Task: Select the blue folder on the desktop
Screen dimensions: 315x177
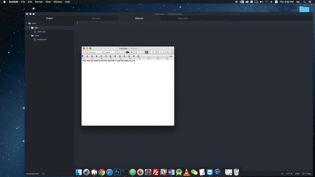Action: [x=304, y=9]
